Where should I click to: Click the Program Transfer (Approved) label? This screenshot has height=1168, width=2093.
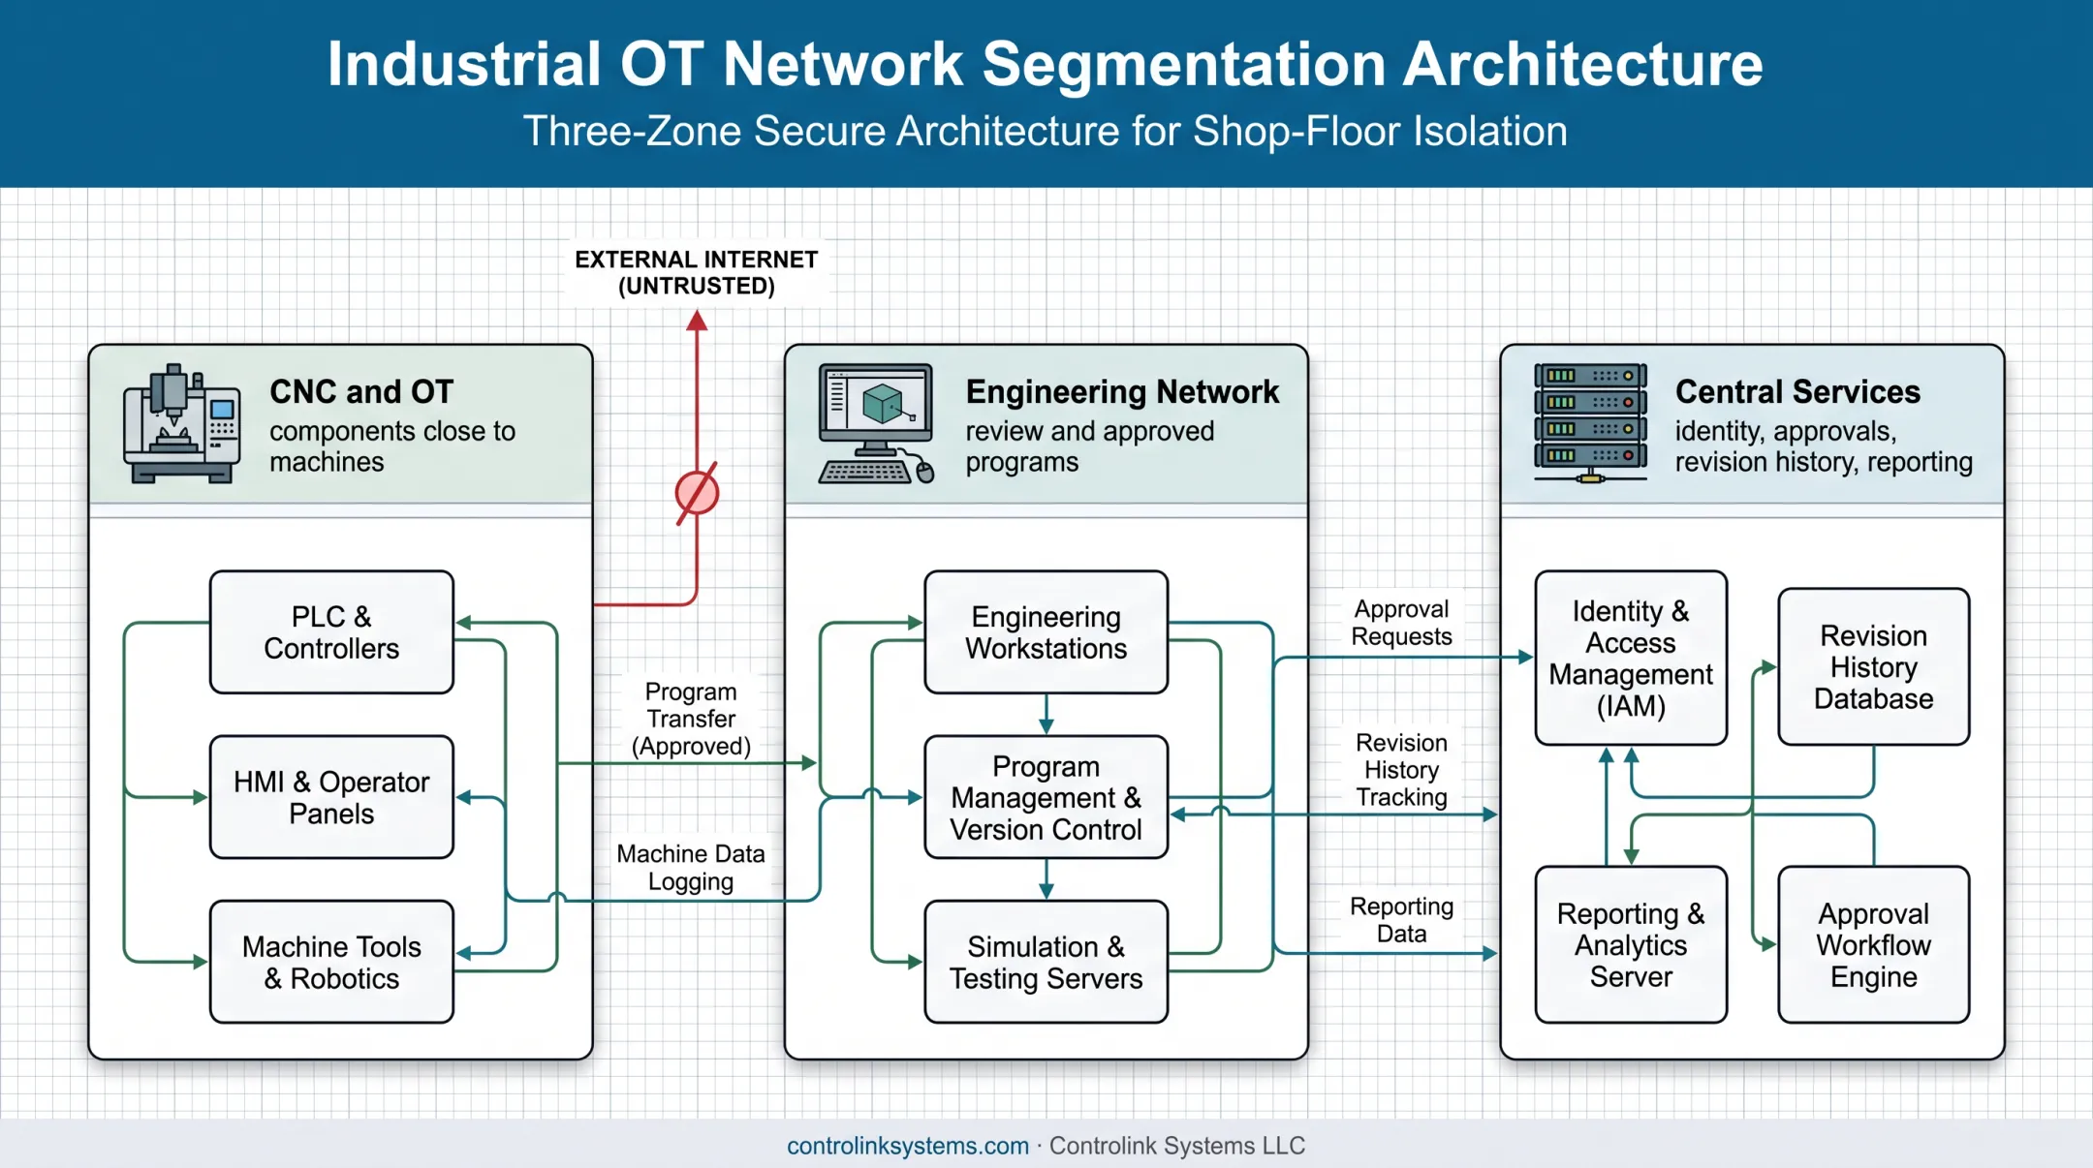[x=691, y=719]
